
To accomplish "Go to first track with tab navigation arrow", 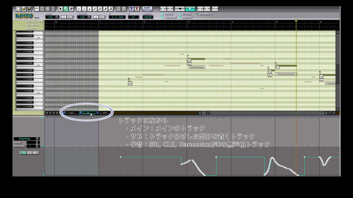I will click(x=47, y=113).
